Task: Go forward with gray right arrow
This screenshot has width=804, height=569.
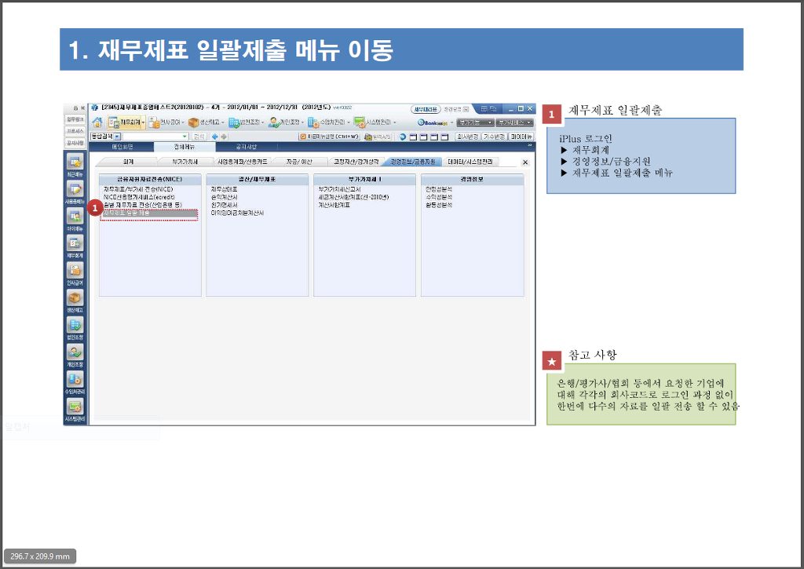Action: (x=224, y=137)
